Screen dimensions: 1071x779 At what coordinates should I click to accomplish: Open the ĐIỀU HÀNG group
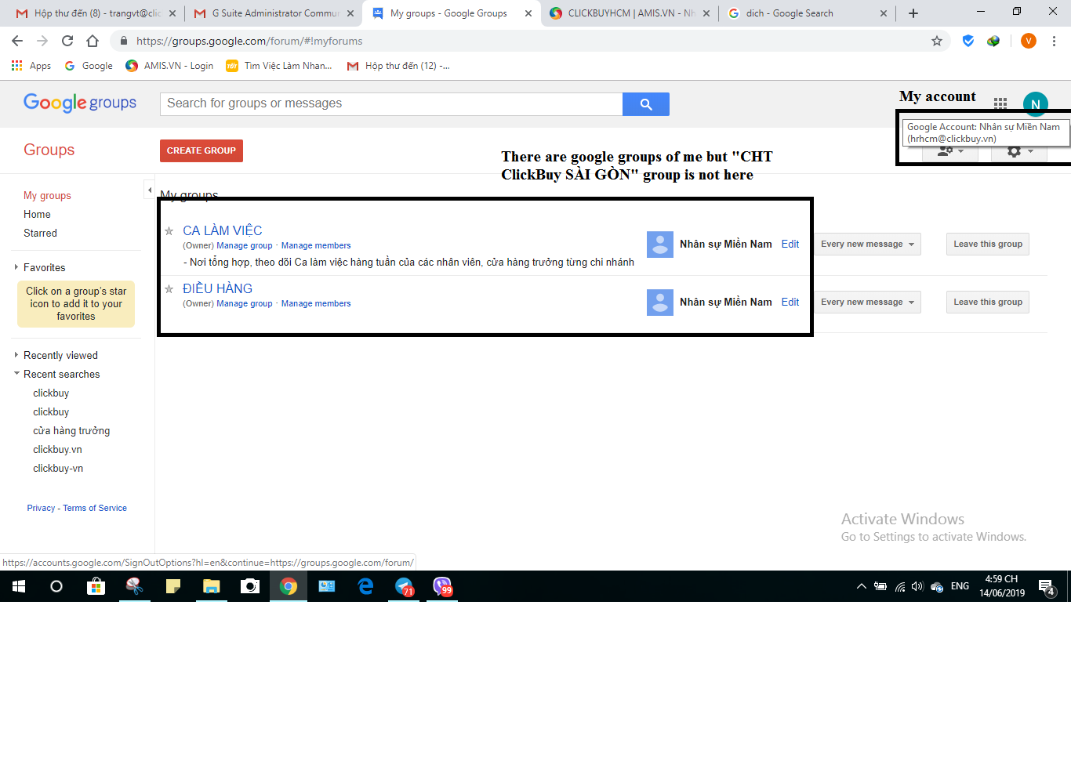click(x=218, y=289)
